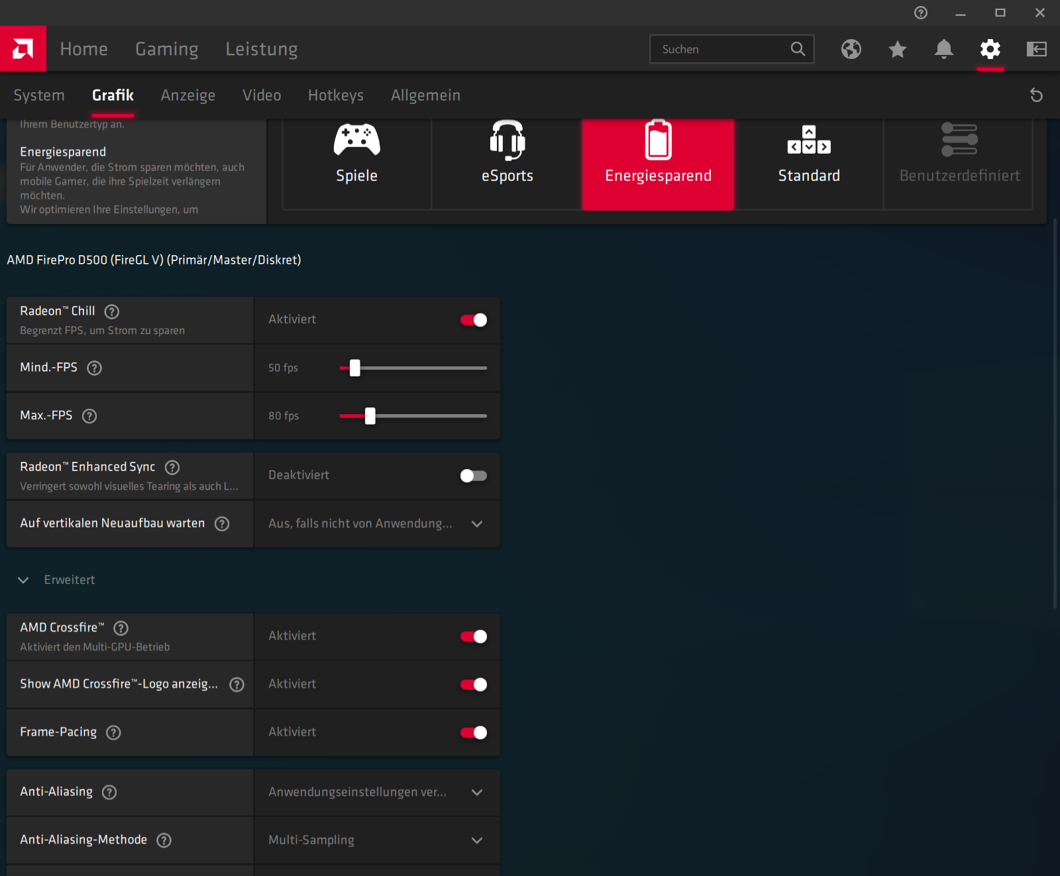Select the Spiele gamepad profile
This screenshot has height=876, width=1060.
pos(356,164)
